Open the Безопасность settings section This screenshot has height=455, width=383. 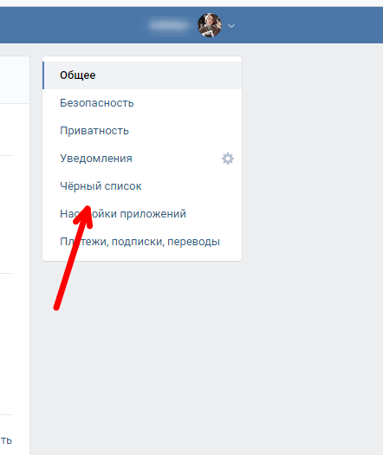coord(142,103)
